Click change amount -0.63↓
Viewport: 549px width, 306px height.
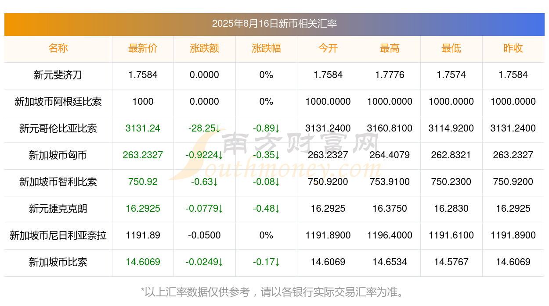[205, 182]
